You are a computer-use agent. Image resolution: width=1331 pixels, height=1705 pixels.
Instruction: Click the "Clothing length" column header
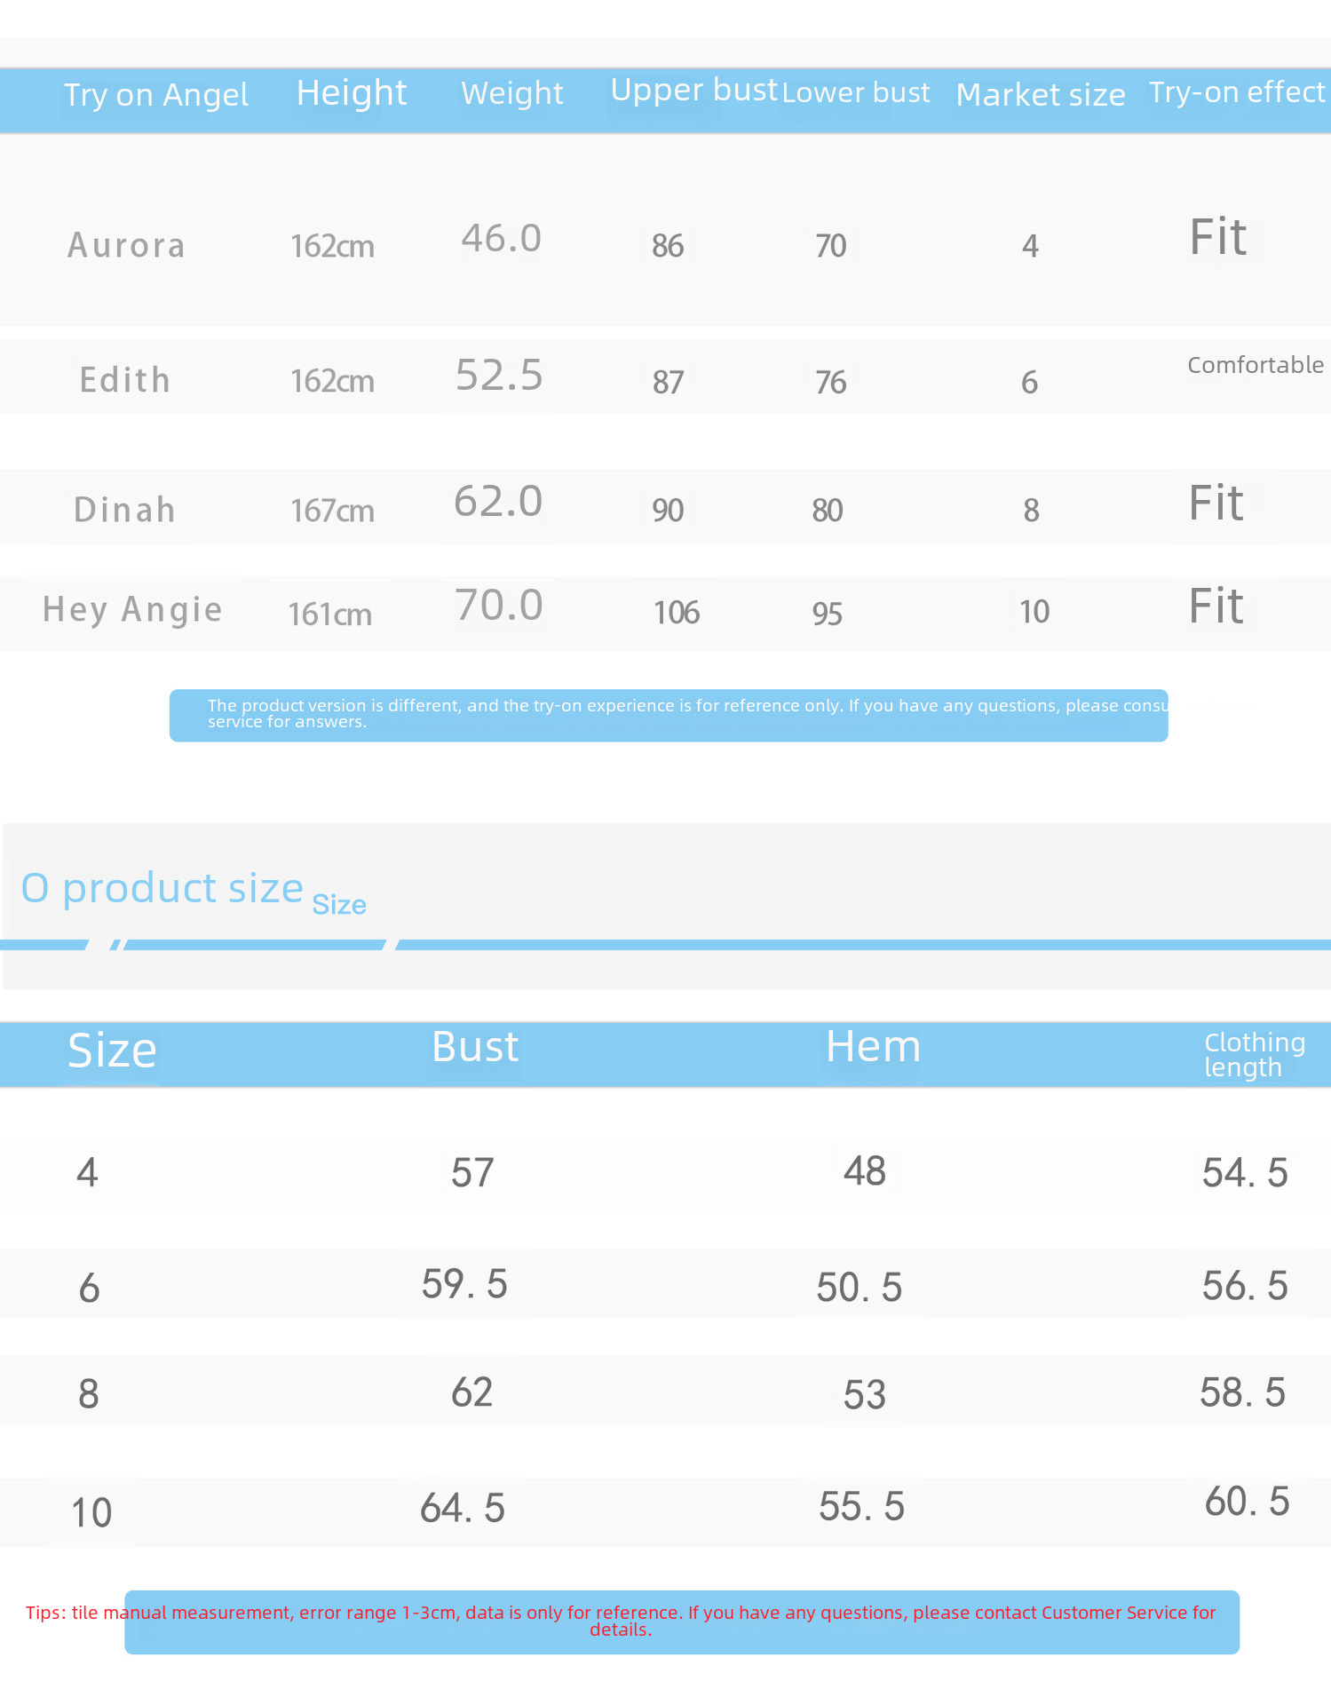tap(1254, 1054)
